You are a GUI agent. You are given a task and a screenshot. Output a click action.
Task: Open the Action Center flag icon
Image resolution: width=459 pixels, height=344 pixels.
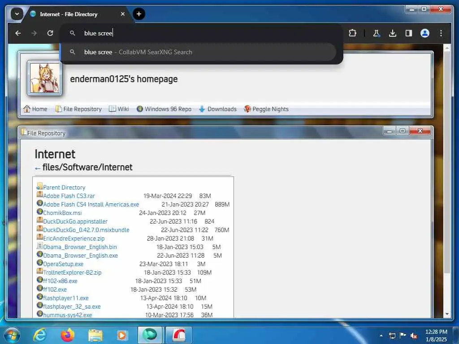pos(403,335)
